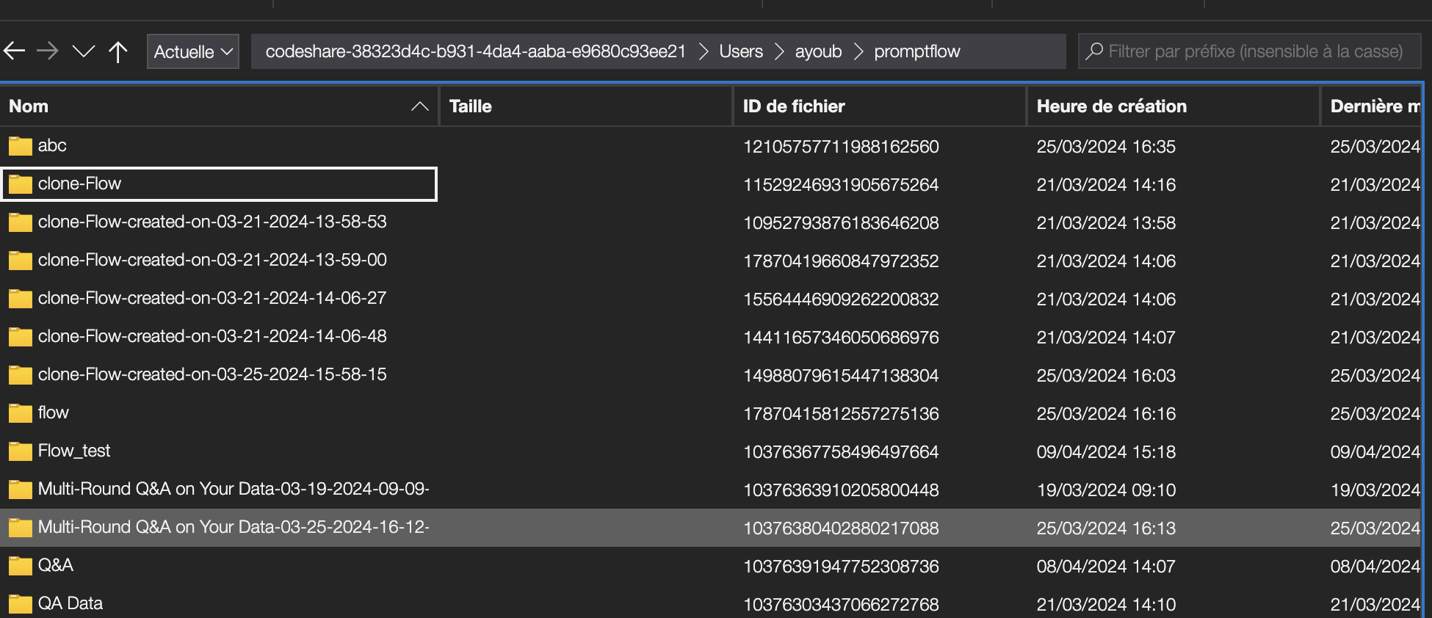
Task: Select clone-Flow-created-on-03-25-2024-15-58-15 name
Action: (212, 374)
